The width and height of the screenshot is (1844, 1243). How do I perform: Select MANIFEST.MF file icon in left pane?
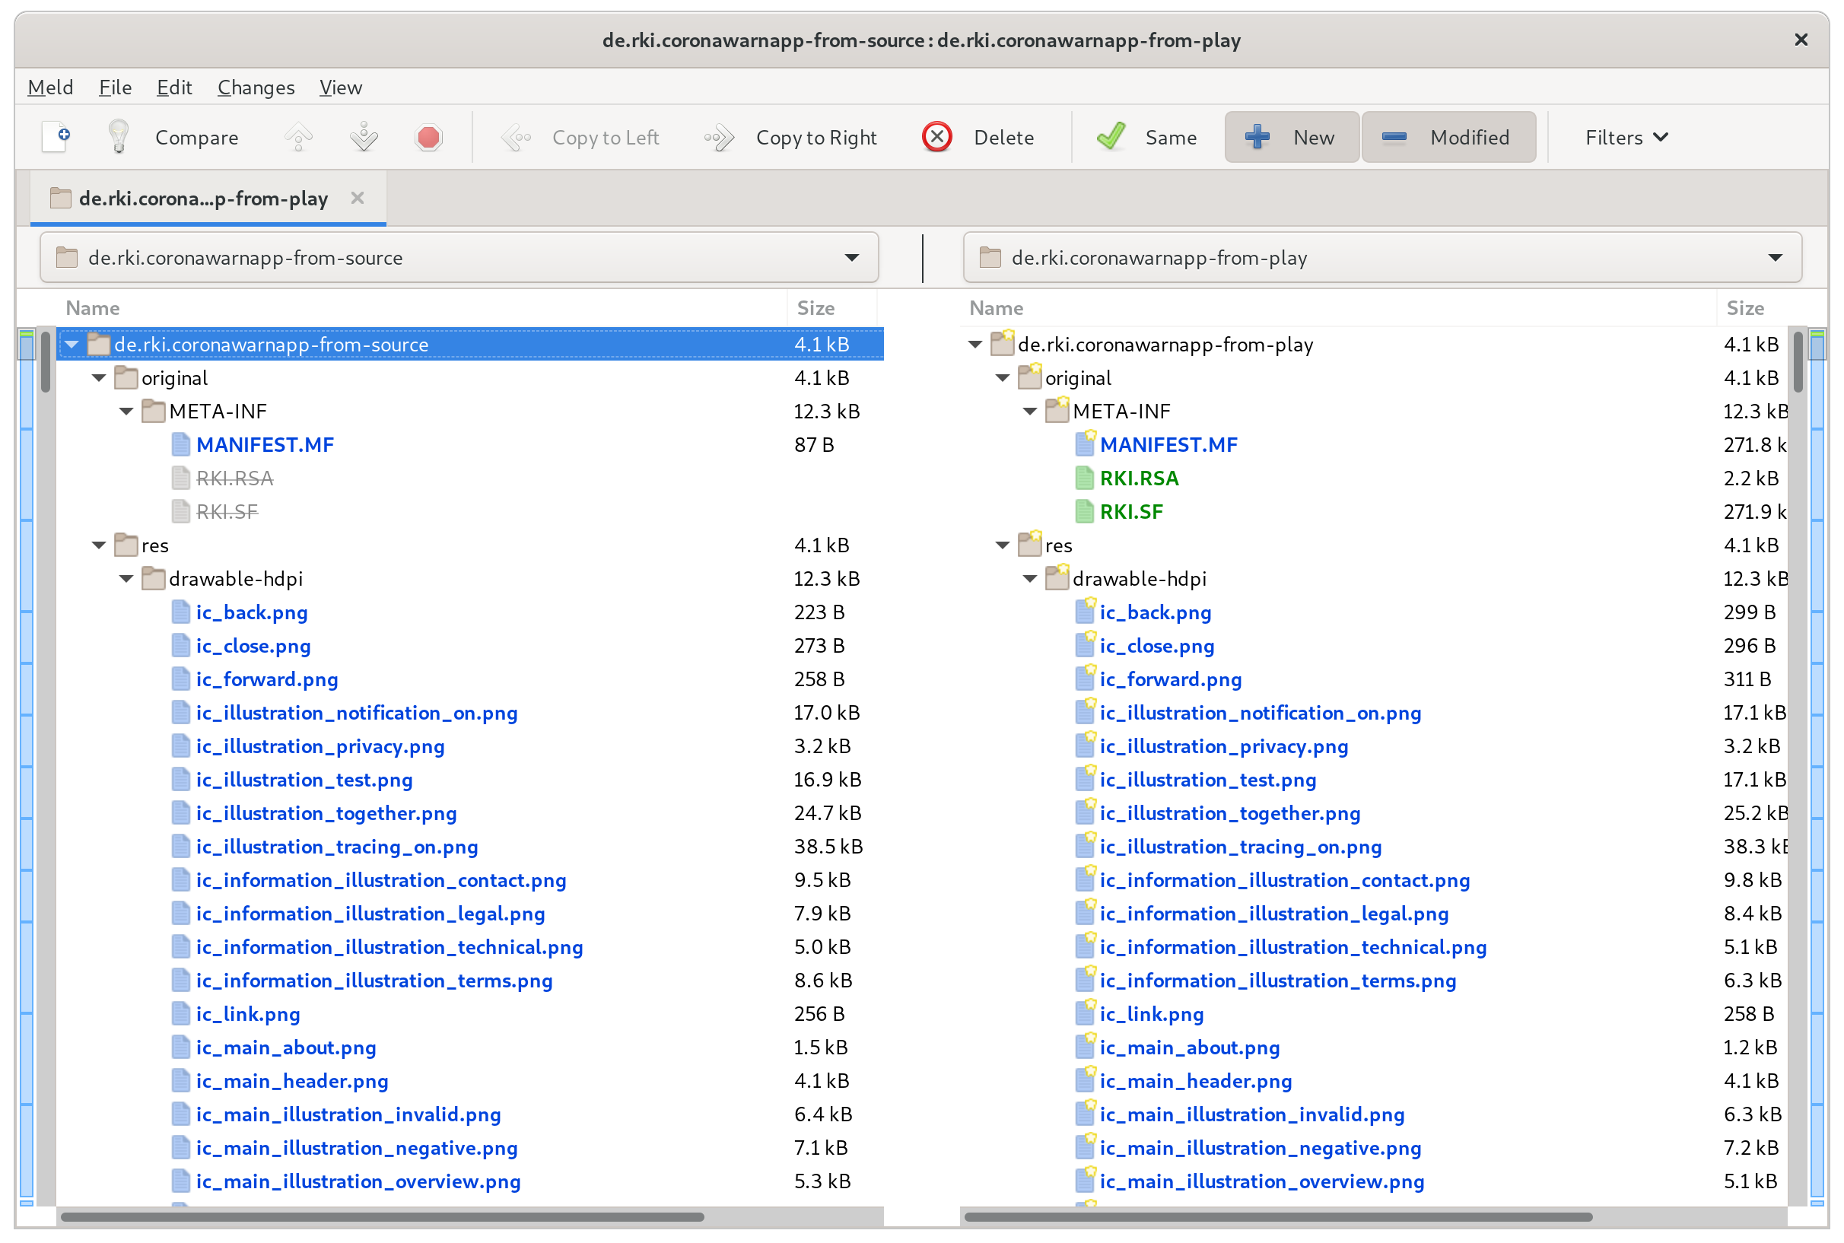pyautogui.click(x=181, y=445)
